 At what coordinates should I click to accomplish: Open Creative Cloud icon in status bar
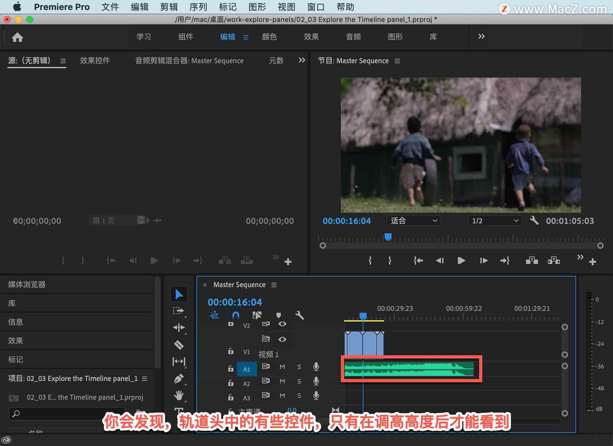(x=7, y=440)
